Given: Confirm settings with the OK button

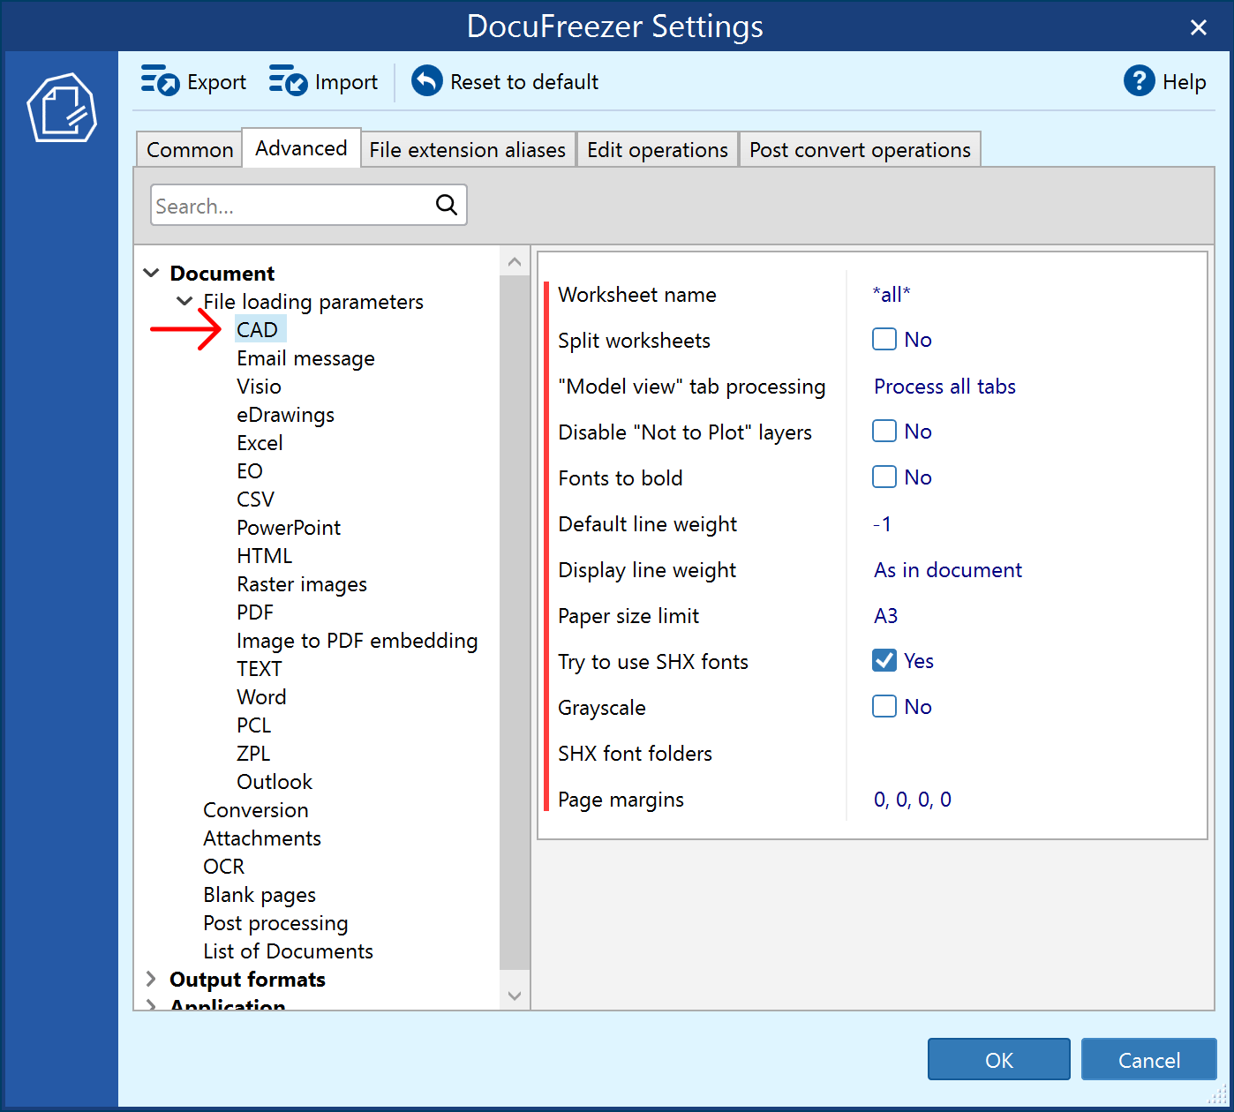Looking at the screenshot, I should 998,1059.
